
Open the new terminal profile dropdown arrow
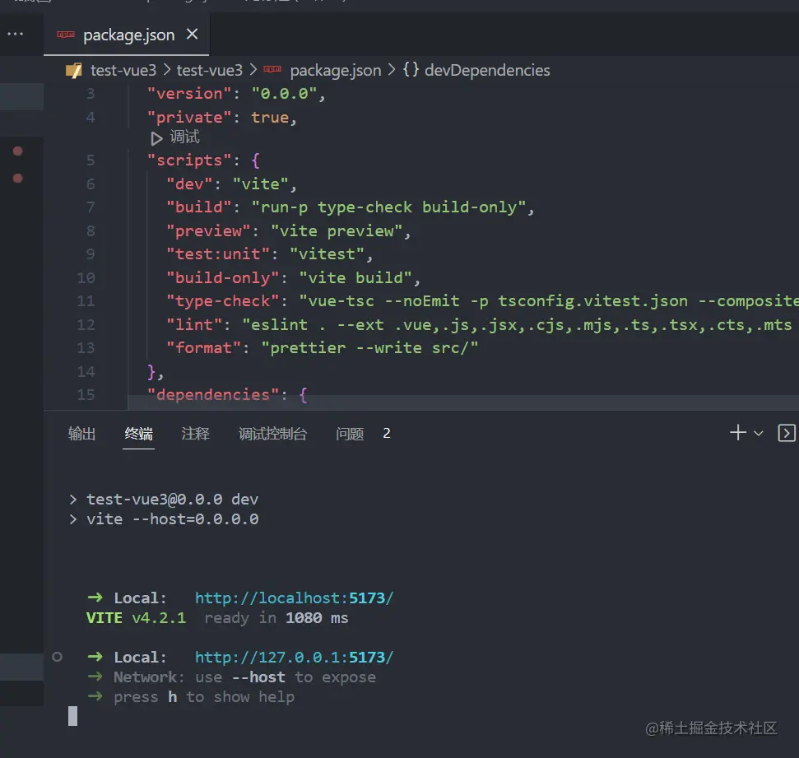[x=759, y=433]
